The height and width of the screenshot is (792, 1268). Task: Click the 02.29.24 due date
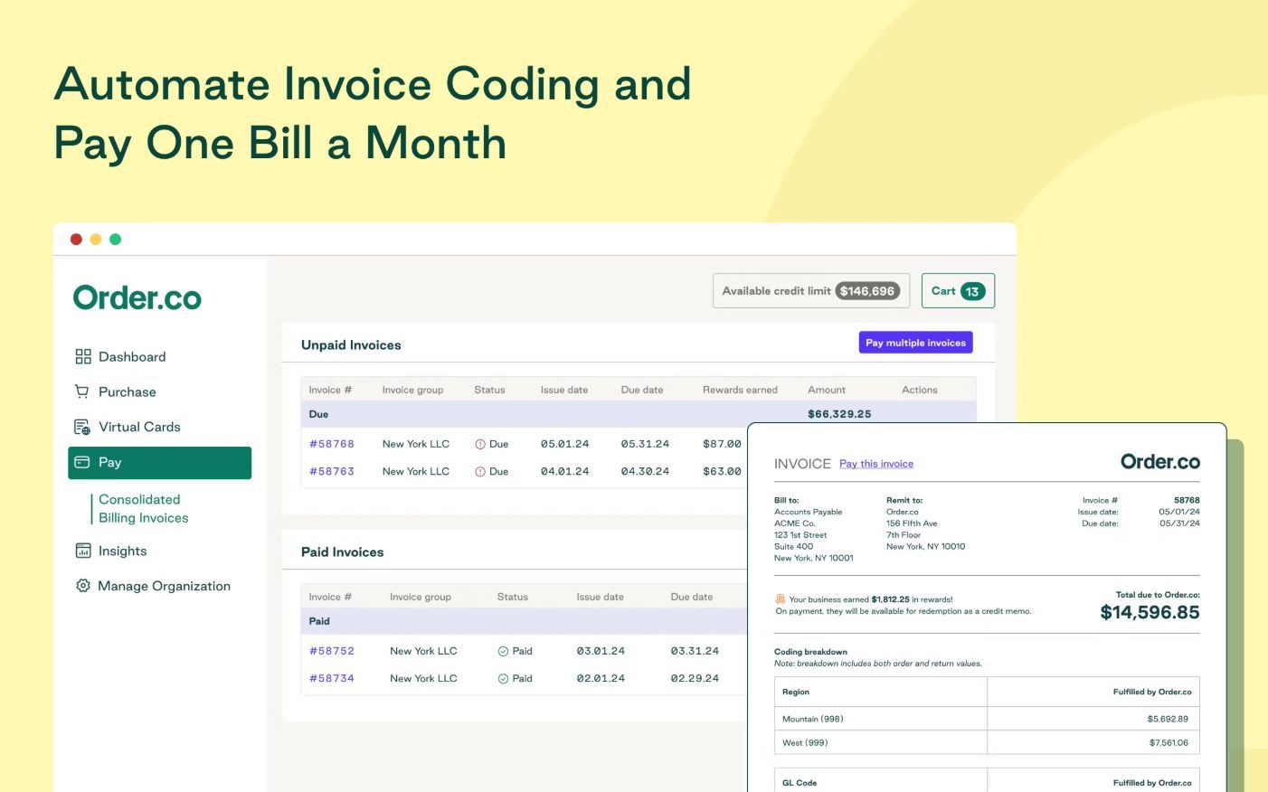coord(695,678)
